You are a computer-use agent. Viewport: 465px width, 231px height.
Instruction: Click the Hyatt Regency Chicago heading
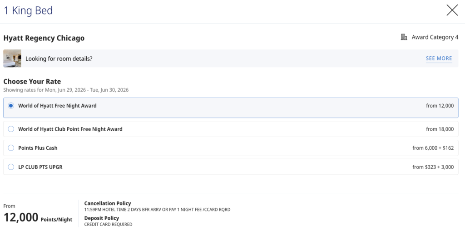[x=44, y=38]
